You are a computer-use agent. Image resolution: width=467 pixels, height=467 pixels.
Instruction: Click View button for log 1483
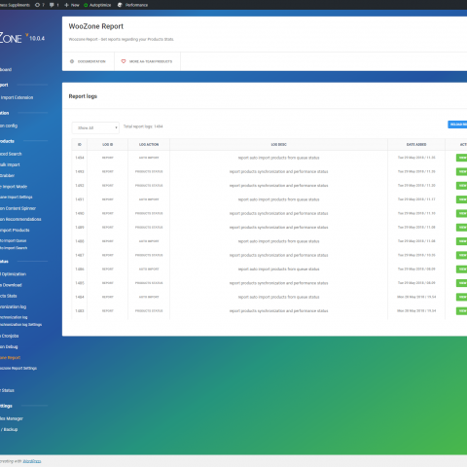pyautogui.click(x=462, y=311)
